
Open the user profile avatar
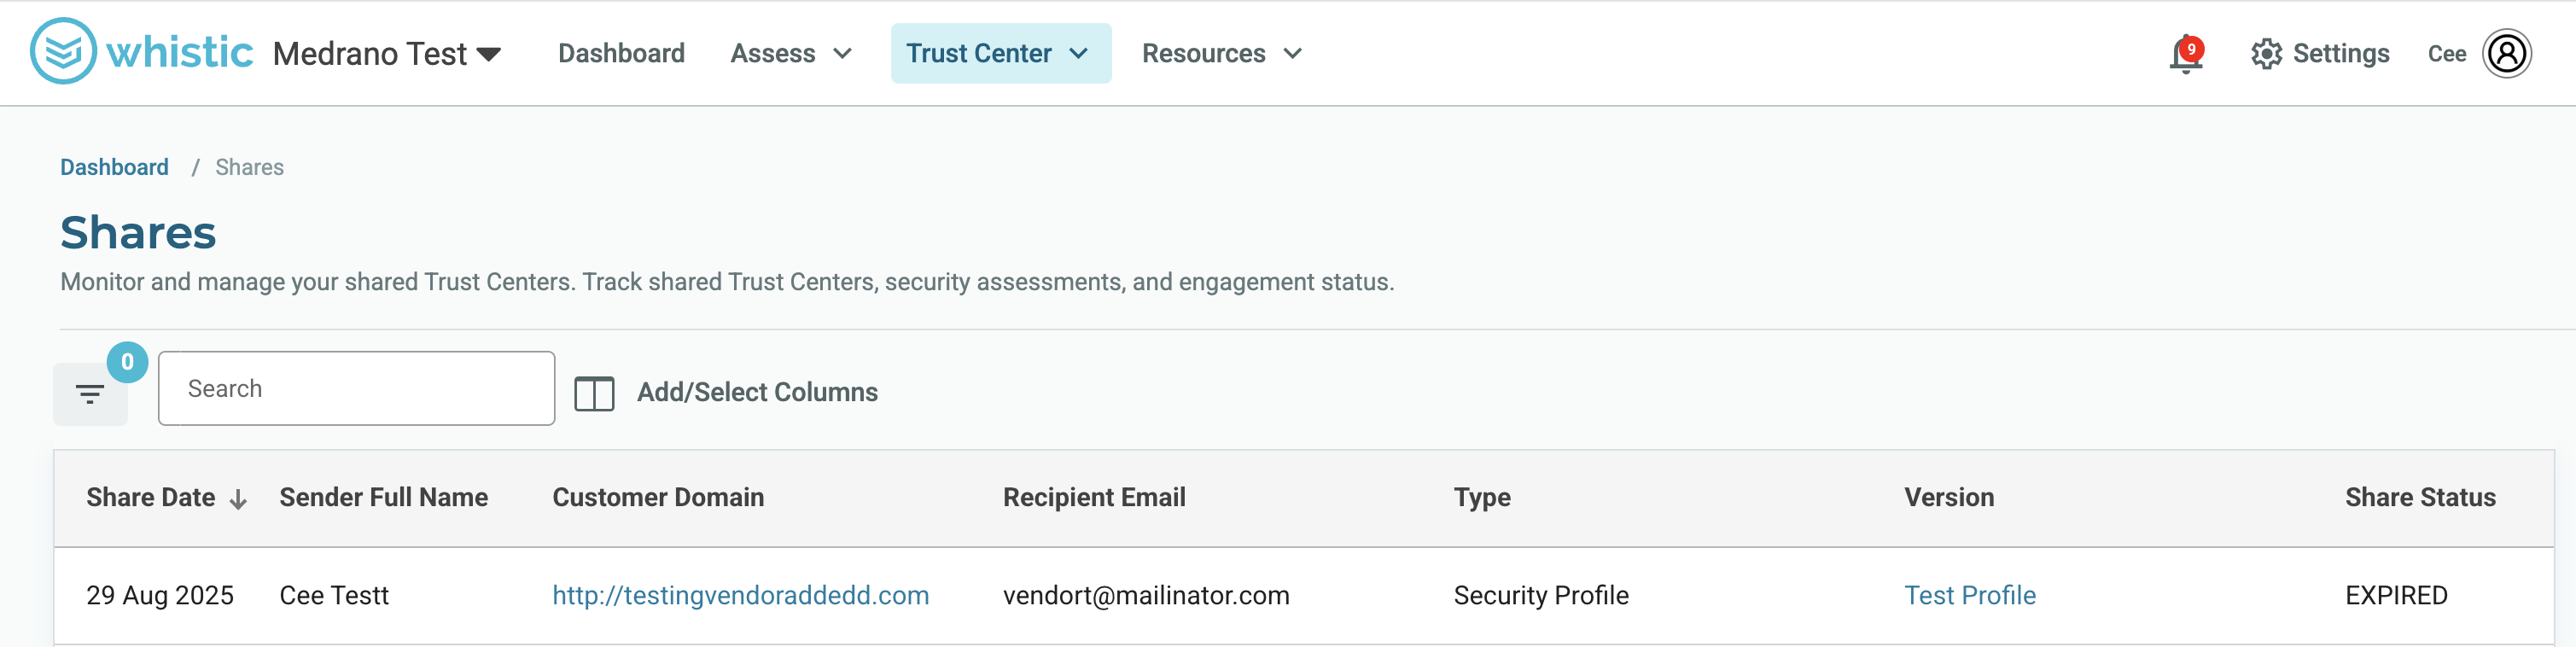pyautogui.click(x=2506, y=54)
